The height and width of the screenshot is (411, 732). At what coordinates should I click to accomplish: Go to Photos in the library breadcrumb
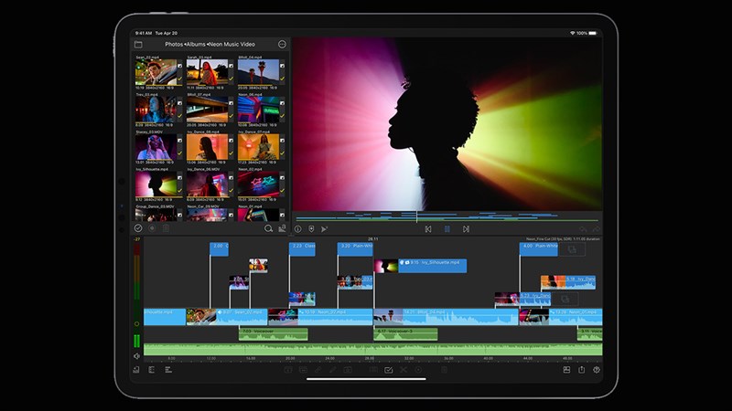[x=173, y=44]
